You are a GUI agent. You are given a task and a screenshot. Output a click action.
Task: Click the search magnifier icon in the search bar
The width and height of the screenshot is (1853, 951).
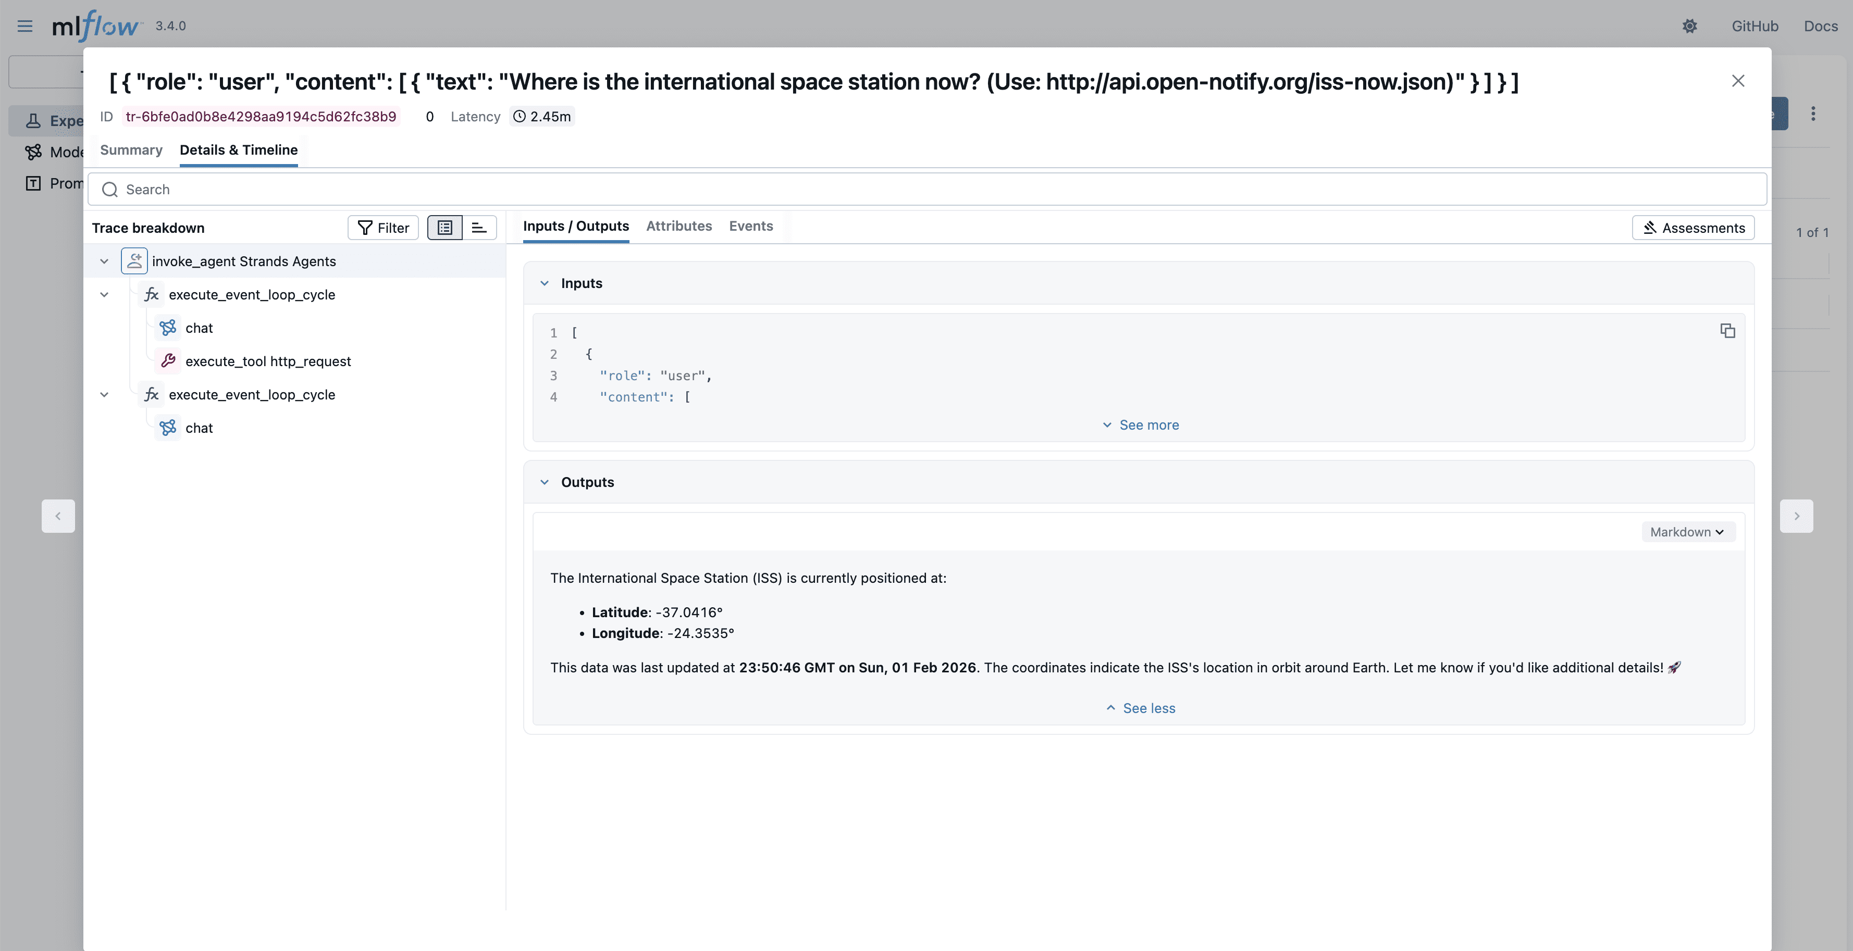[x=109, y=189]
